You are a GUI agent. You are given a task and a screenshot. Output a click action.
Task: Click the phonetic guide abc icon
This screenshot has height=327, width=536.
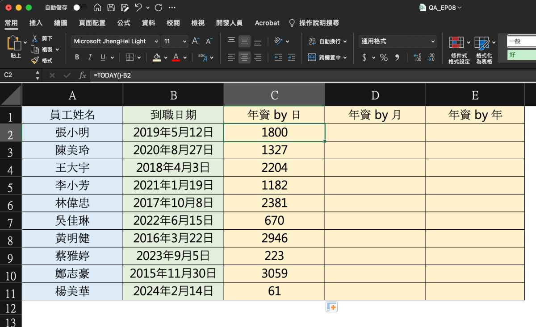pos(202,57)
